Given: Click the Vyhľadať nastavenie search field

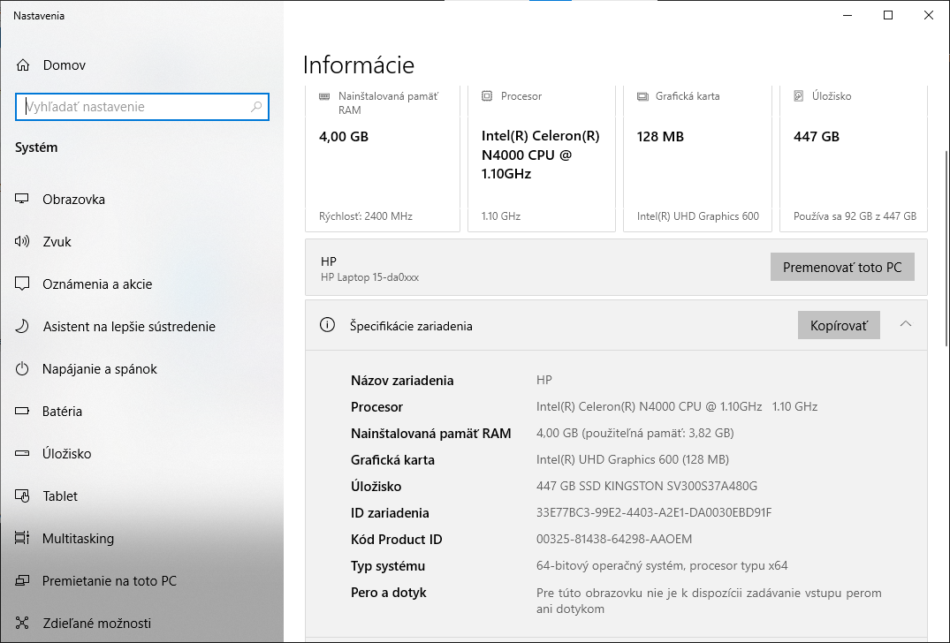Looking at the screenshot, I should click(133, 106).
